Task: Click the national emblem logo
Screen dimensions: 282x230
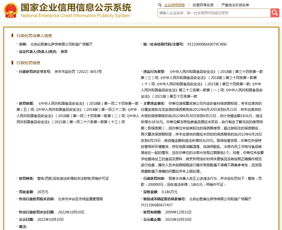Action: pos(11,11)
